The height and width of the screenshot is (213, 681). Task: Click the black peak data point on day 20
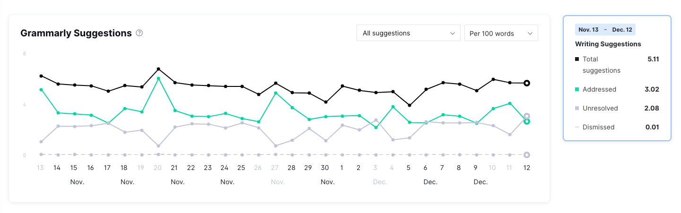point(158,69)
